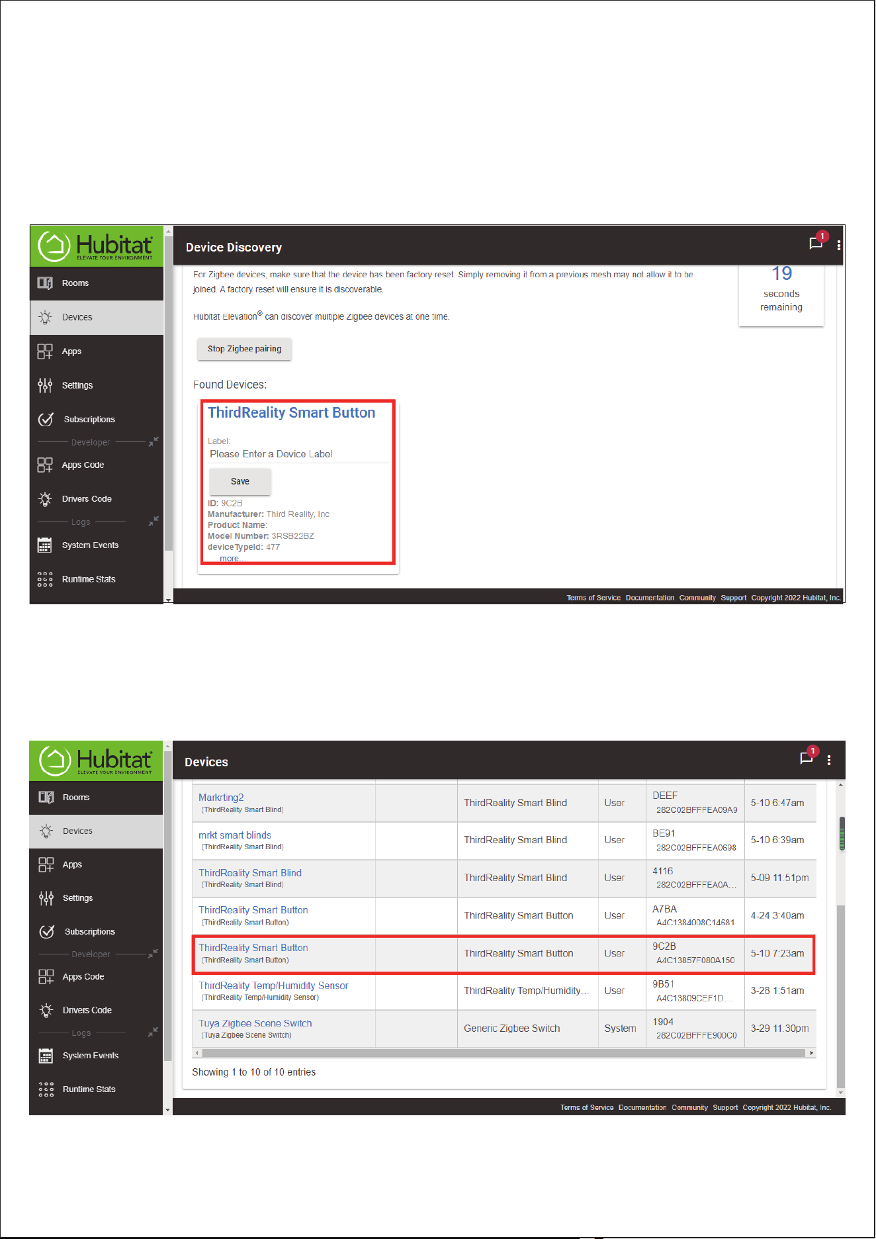
Task: Click System Events calendar icon on Devices list page
Action: (x=46, y=1056)
